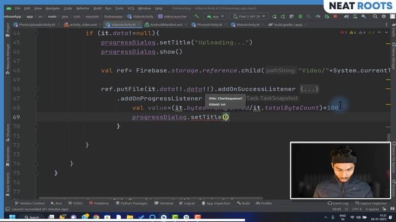The height and width of the screenshot is (222, 396).
Task: Expand the folded {...} block on line 50
Action: tap(309, 89)
